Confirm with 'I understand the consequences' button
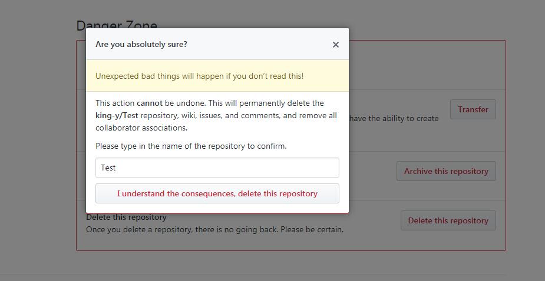This screenshot has width=545, height=281. pyautogui.click(x=217, y=193)
